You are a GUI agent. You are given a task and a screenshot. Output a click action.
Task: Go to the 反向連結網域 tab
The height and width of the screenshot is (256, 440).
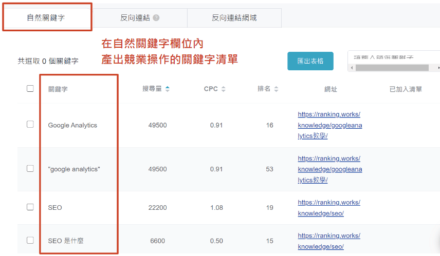tap(234, 18)
